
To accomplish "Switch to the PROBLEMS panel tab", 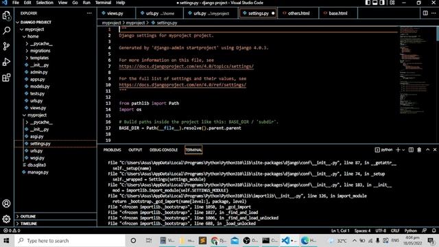I will (112, 150).
